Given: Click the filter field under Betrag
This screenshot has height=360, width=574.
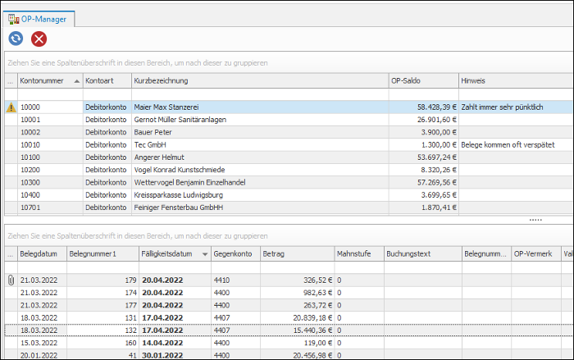Looking at the screenshot, I should (297, 267).
